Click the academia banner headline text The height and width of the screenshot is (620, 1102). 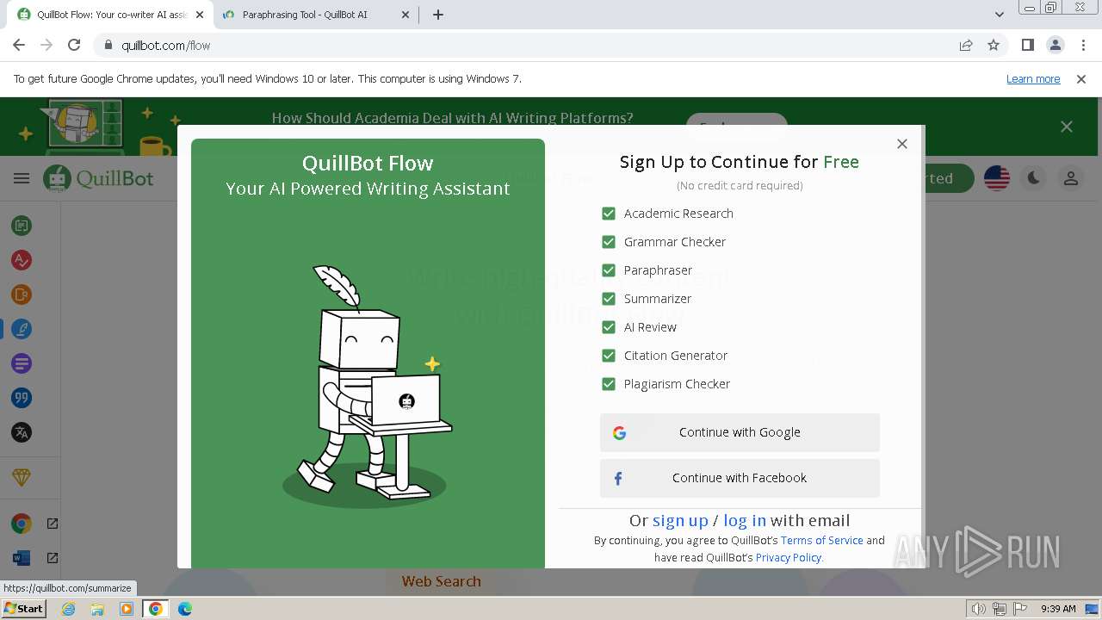[452, 118]
